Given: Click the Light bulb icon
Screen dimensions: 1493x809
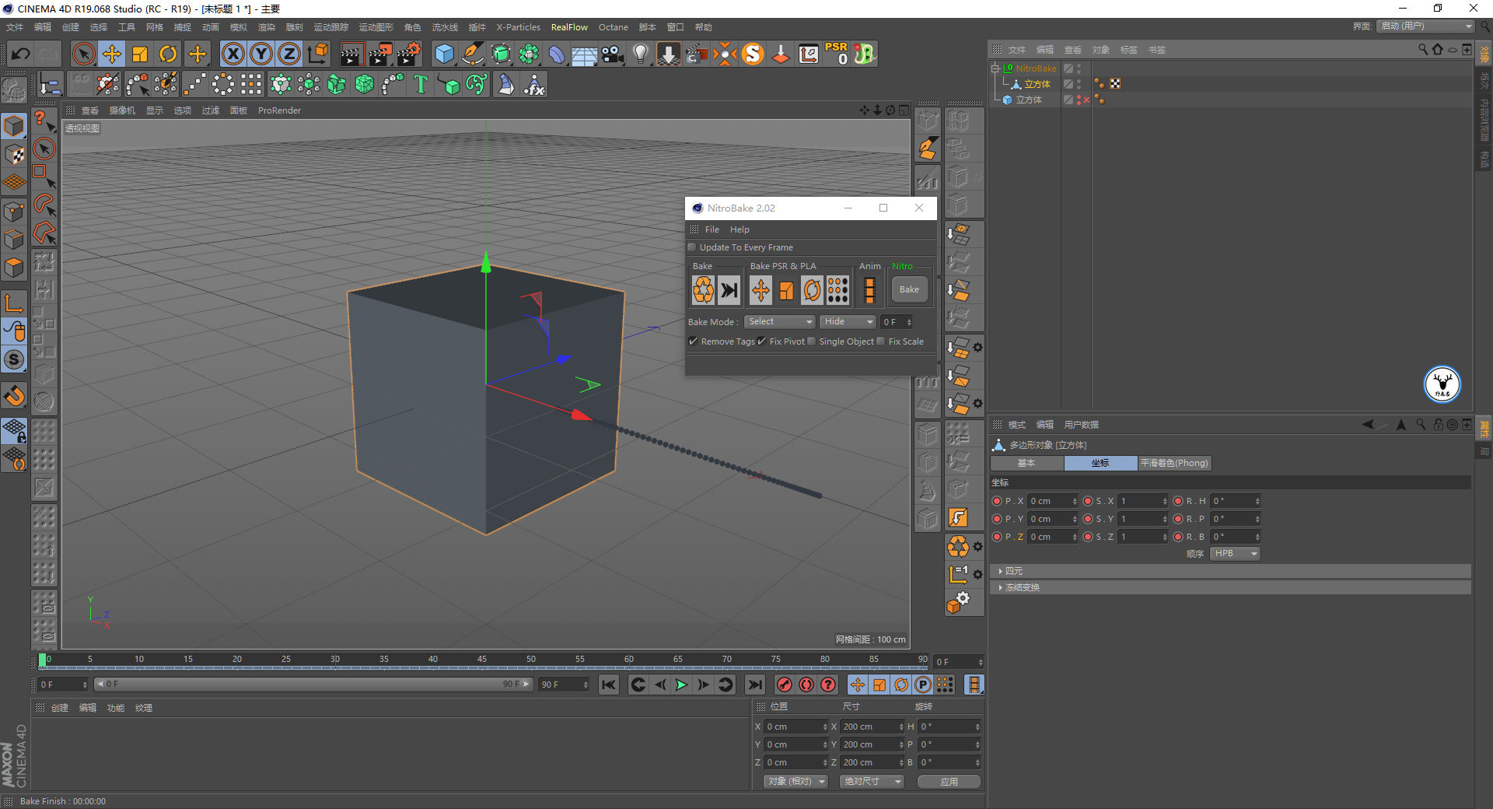Looking at the screenshot, I should (x=640, y=54).
